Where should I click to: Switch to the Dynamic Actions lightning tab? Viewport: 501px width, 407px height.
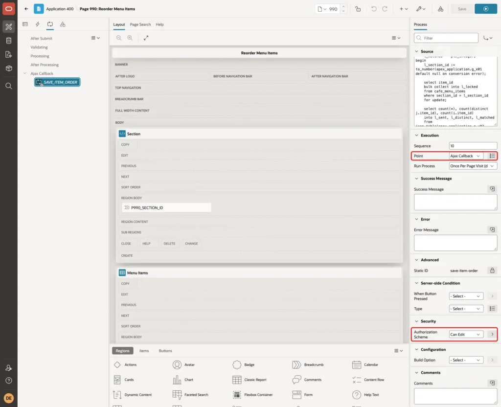tap(37, 24)
